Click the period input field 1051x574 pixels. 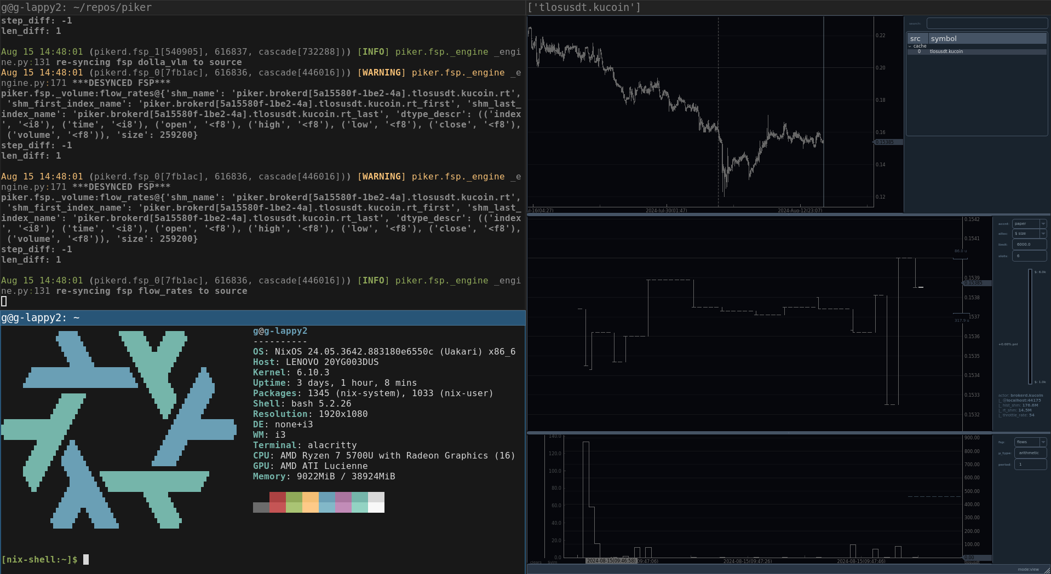coord(1030,465)
